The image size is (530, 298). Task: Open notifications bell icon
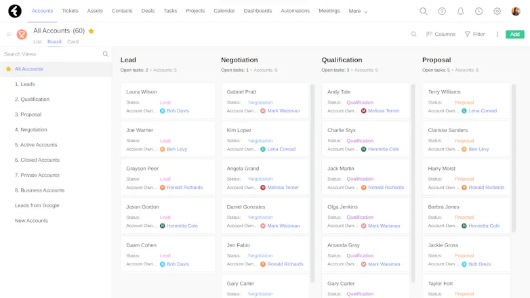pyautogui.click(x=460, y=11)
